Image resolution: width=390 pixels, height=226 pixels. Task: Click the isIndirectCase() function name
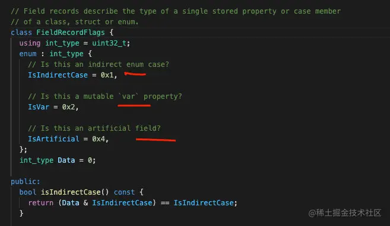click(x=71, y=192)
